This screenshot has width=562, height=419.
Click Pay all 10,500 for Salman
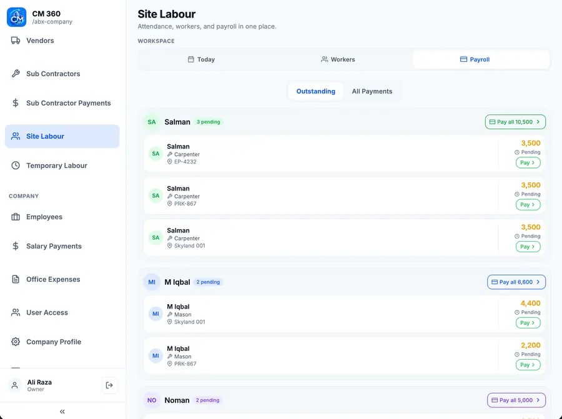pyautogui.click(x=515, y=122)
